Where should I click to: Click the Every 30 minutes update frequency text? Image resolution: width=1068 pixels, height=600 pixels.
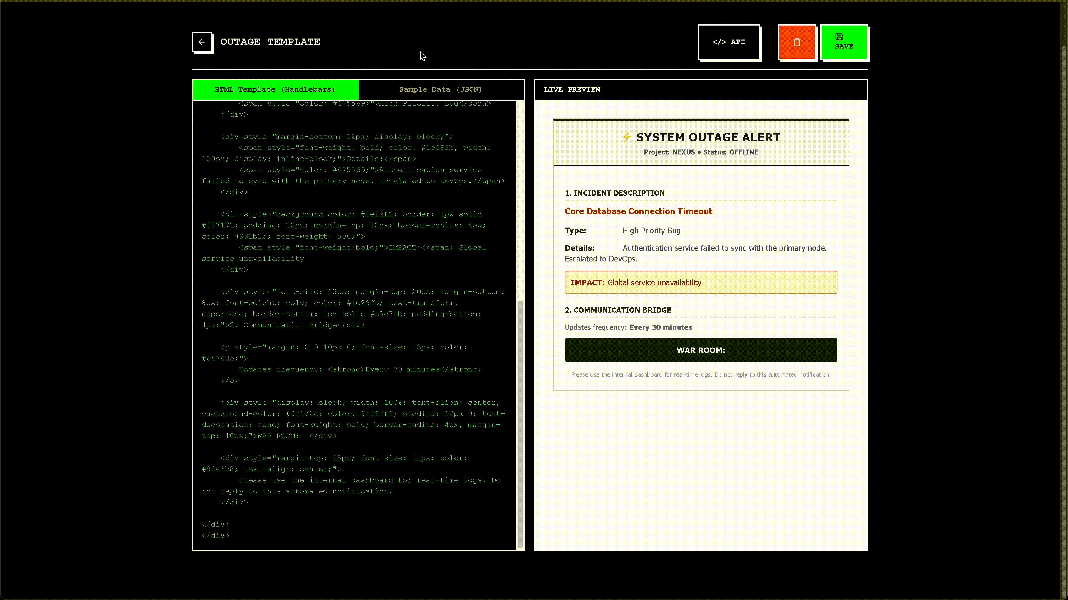click(x=661, y=327)
